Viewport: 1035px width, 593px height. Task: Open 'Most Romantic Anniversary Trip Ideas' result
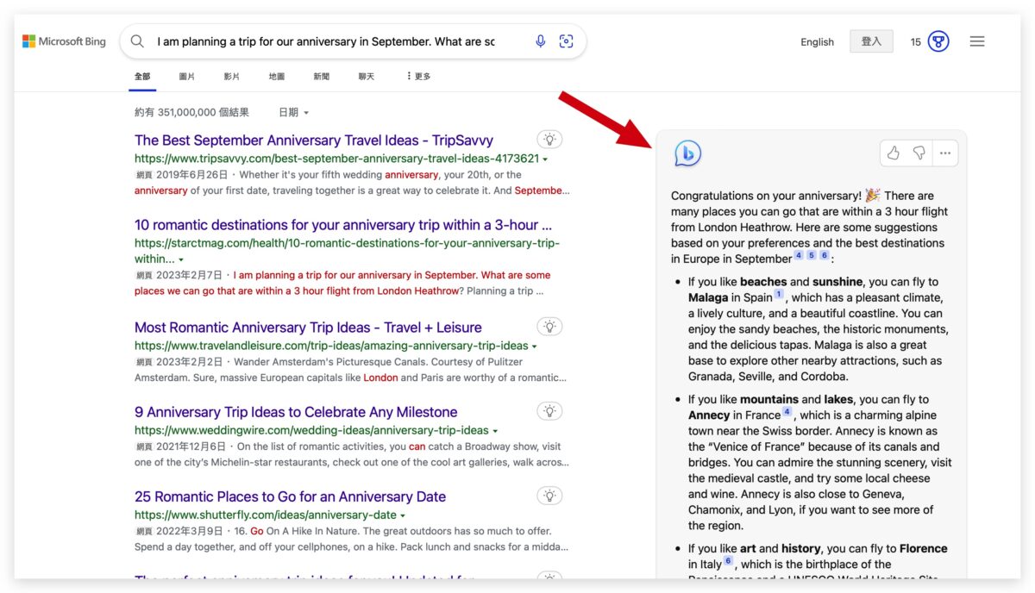pos(308,327)
